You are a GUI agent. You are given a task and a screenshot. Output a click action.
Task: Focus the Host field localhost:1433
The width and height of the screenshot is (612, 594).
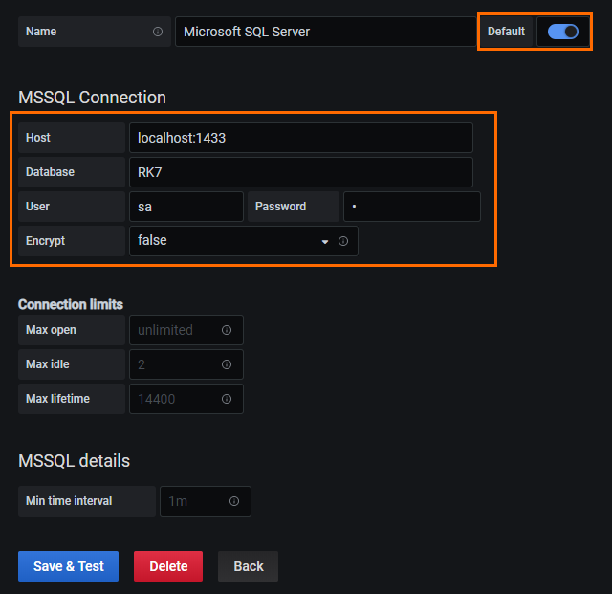tap(301, 138)
